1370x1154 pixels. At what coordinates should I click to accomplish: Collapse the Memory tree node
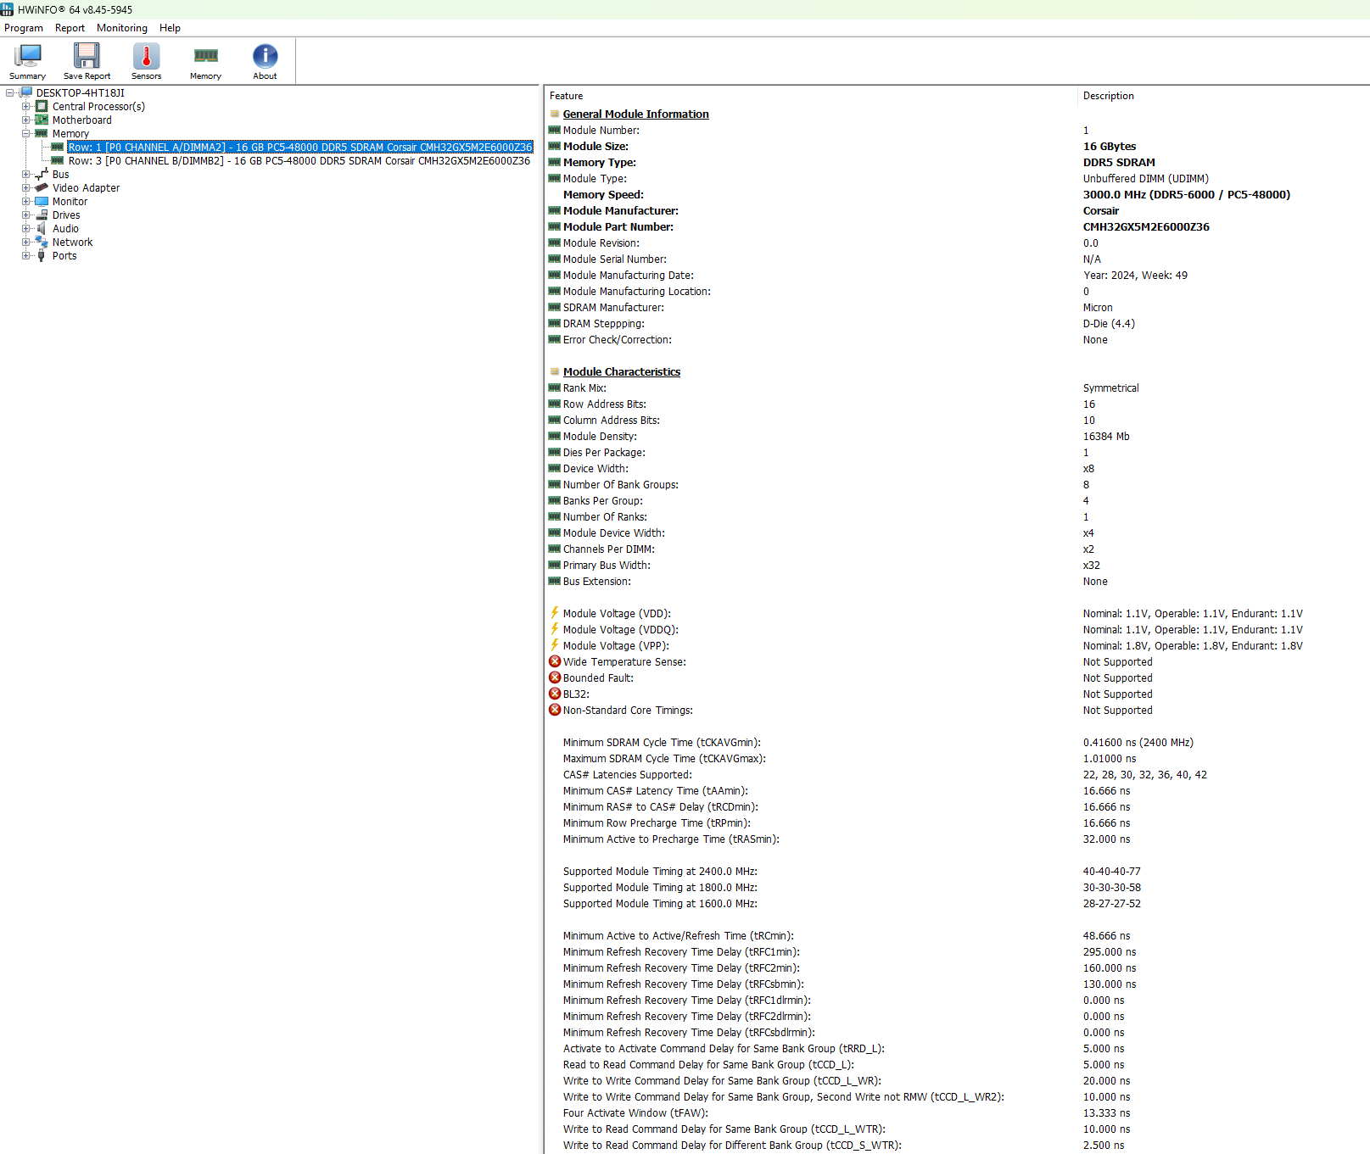point(25,134)
